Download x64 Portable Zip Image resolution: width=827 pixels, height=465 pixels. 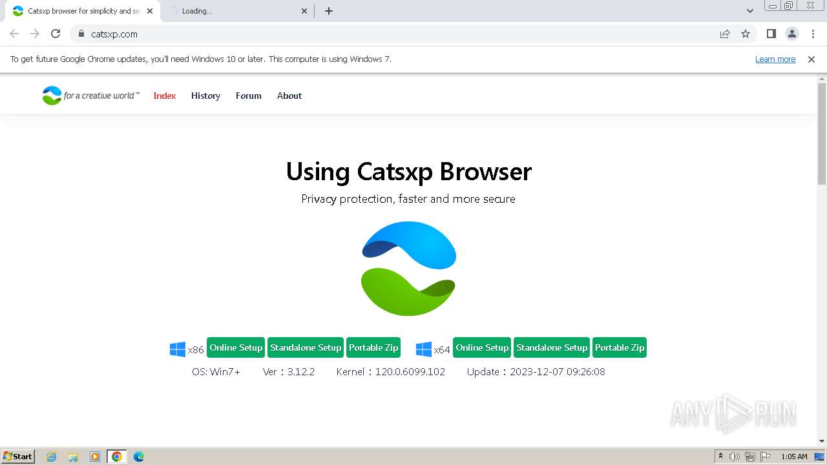pos(620,347)
